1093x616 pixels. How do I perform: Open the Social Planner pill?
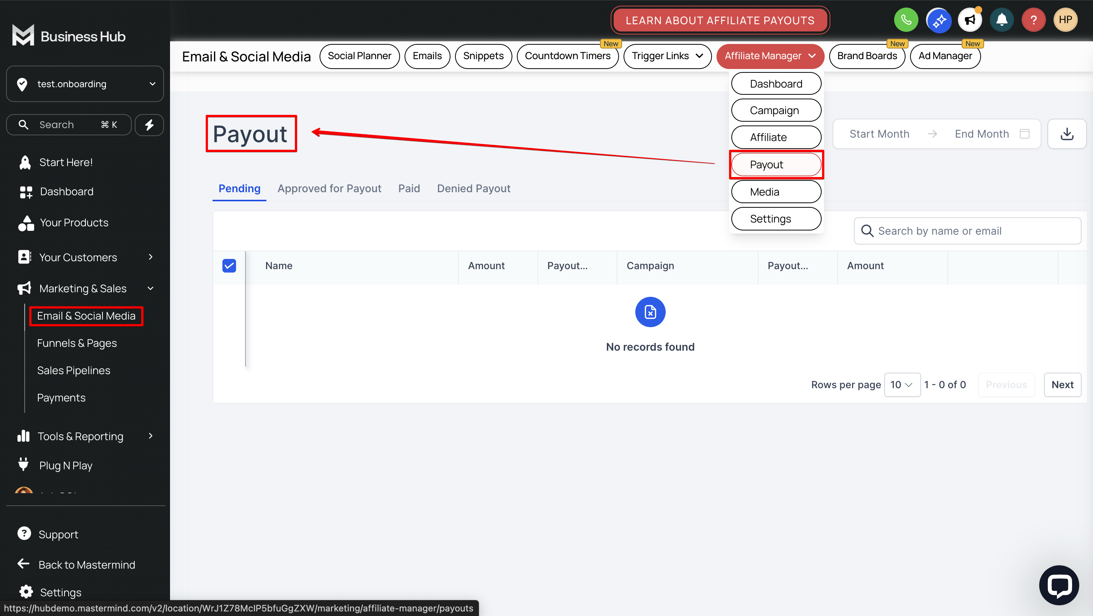point(359,56)
